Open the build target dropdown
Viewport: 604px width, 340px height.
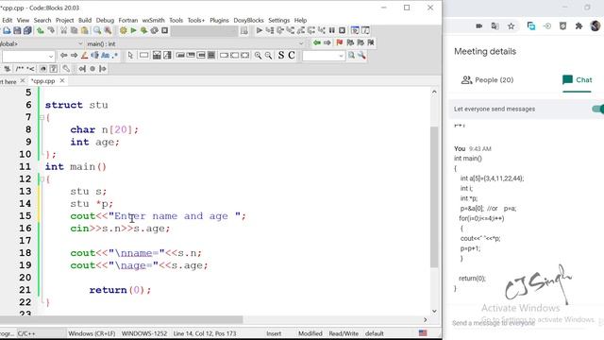[x=204, y=31]
